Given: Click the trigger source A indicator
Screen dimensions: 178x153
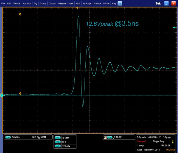Looking at the screenshot, I should (x=105, y=137).
